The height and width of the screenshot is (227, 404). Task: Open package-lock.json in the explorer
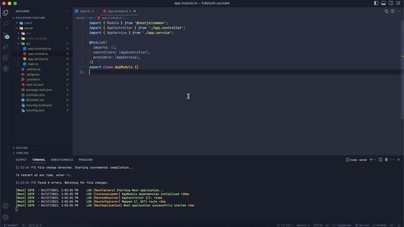39,90
